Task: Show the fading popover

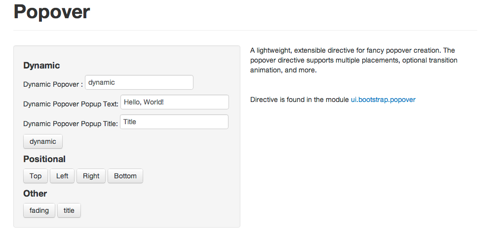Action: [39, 211]
